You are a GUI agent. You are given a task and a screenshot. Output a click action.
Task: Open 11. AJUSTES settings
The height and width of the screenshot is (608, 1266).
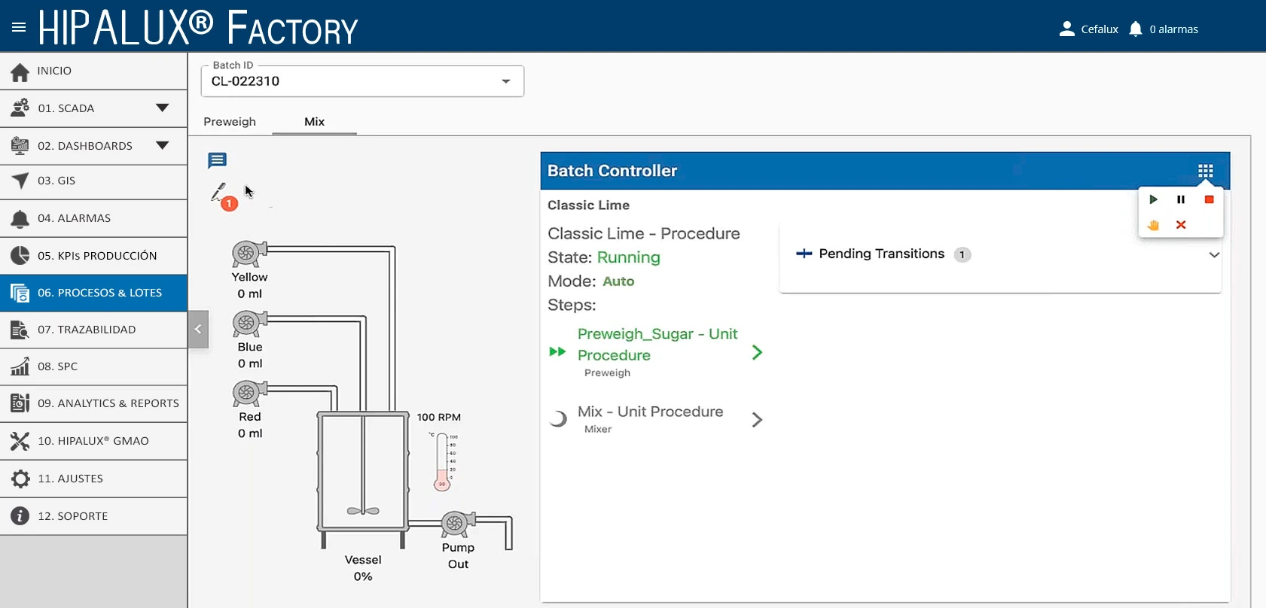[93, 479]
